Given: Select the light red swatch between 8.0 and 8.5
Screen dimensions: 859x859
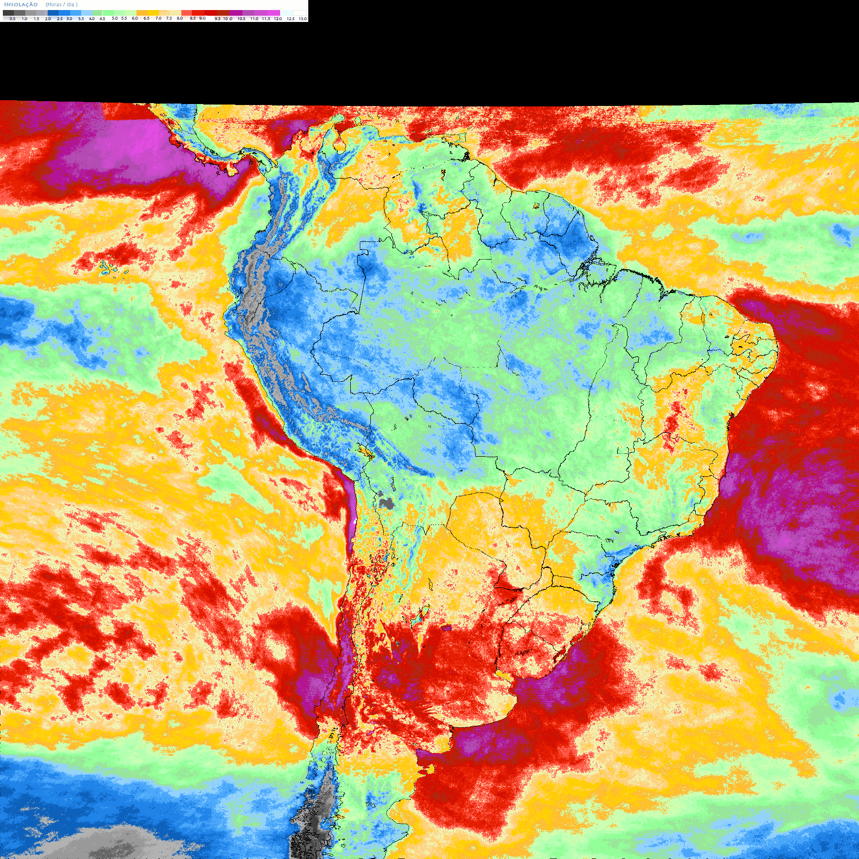Looking at the screenshot, I should [187, 13].
